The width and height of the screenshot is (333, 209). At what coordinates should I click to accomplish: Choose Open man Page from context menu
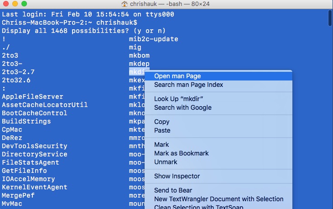tap(177, 76)
